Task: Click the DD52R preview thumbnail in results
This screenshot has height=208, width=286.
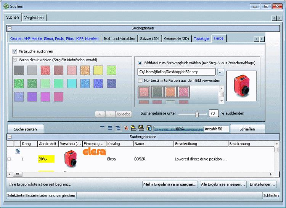Action: (x=71, y=159)
